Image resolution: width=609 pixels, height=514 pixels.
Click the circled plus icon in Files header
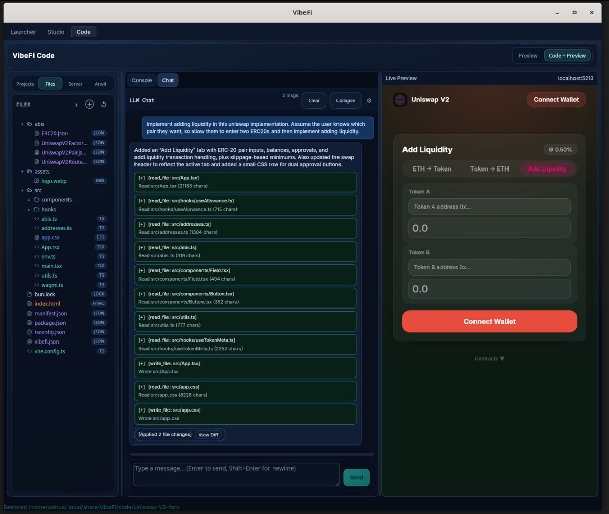tap(89, 104)
